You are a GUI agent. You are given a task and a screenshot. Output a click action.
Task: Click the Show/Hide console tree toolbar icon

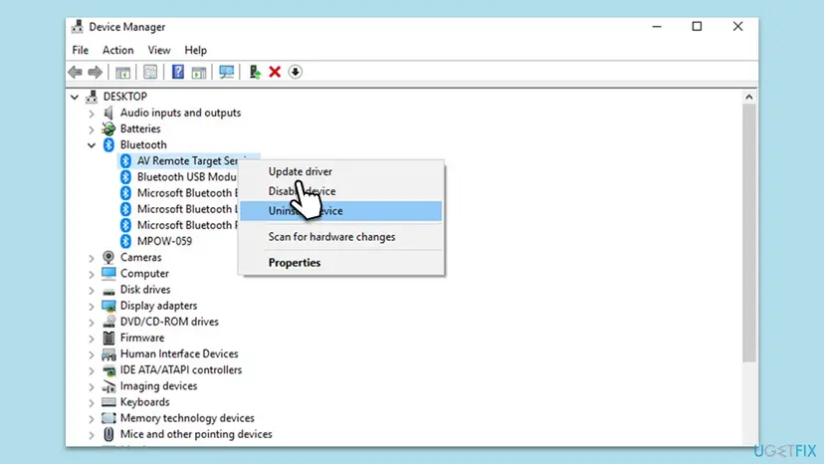pos(123,72)
